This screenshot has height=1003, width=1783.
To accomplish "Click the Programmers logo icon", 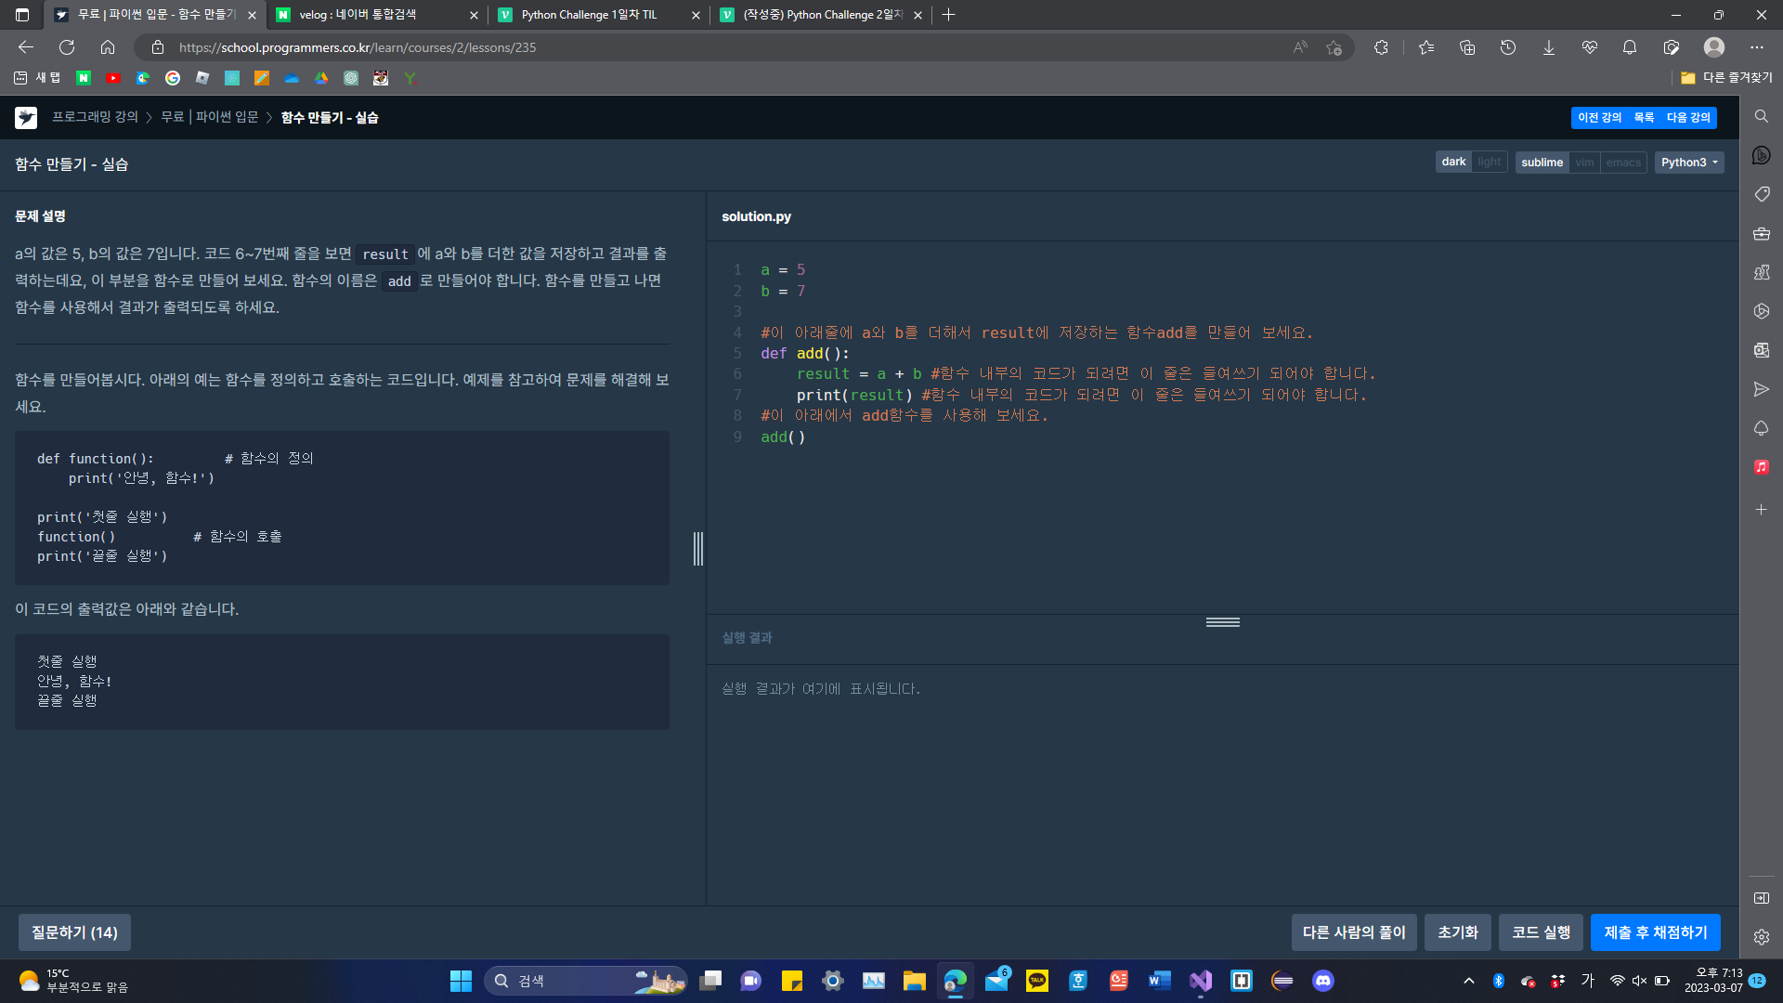I will pos(26,118).
